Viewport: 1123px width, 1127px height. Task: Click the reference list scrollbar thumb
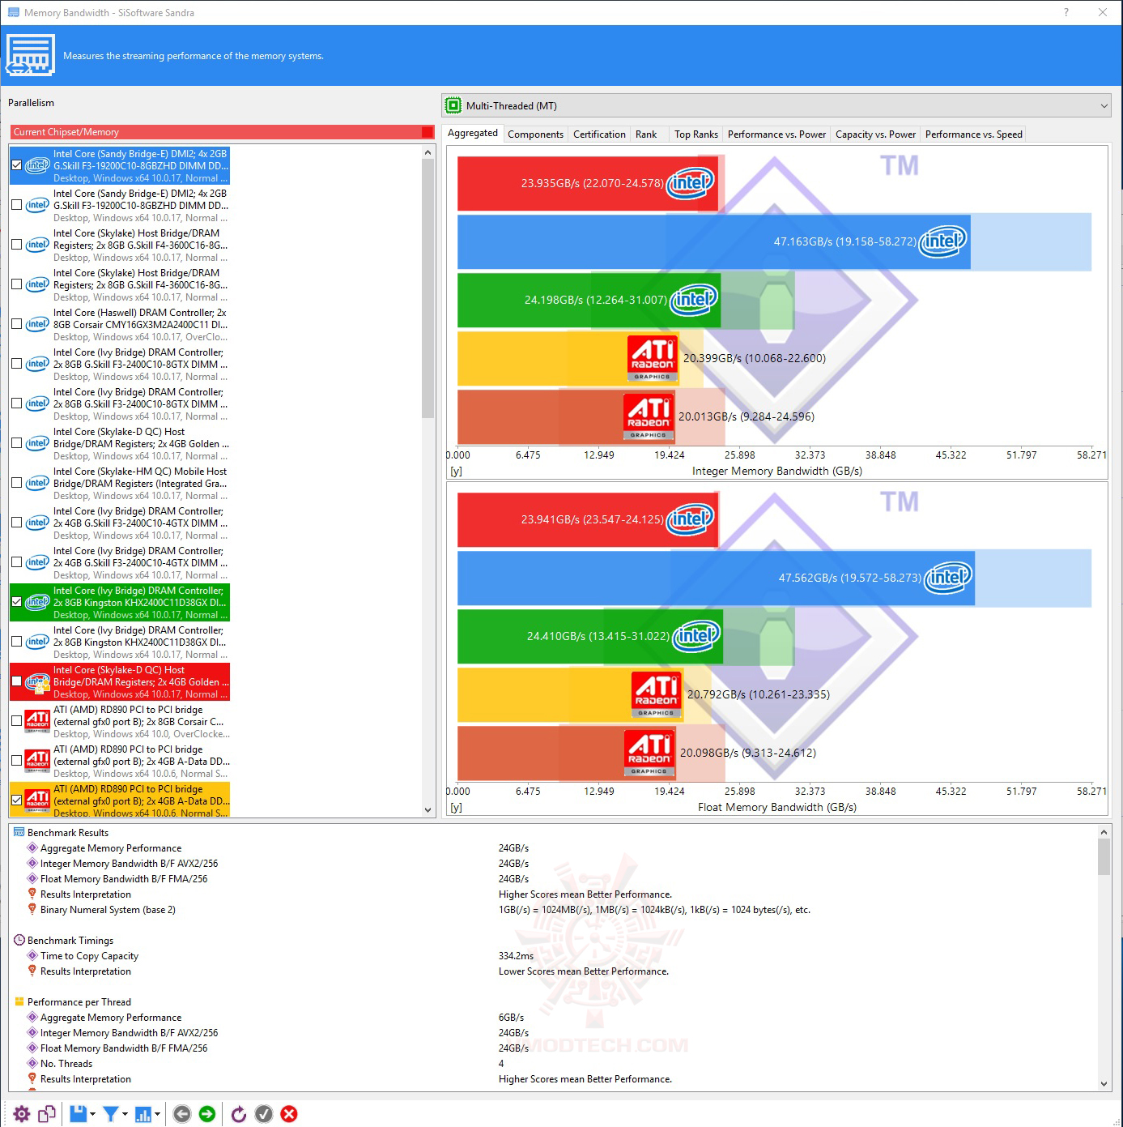pos(428,288)
